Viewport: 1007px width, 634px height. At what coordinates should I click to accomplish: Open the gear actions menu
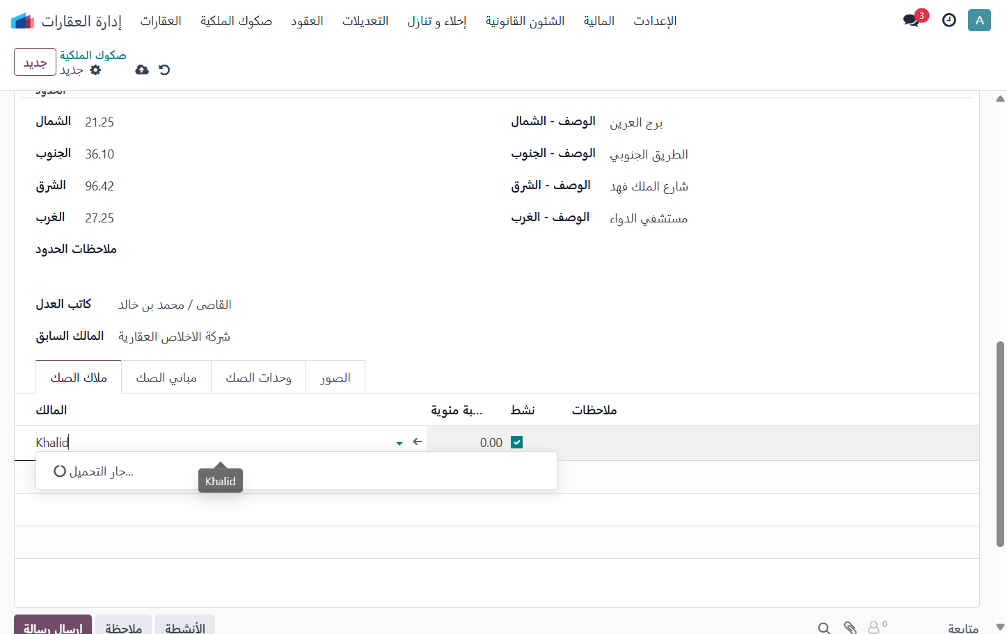95,70
